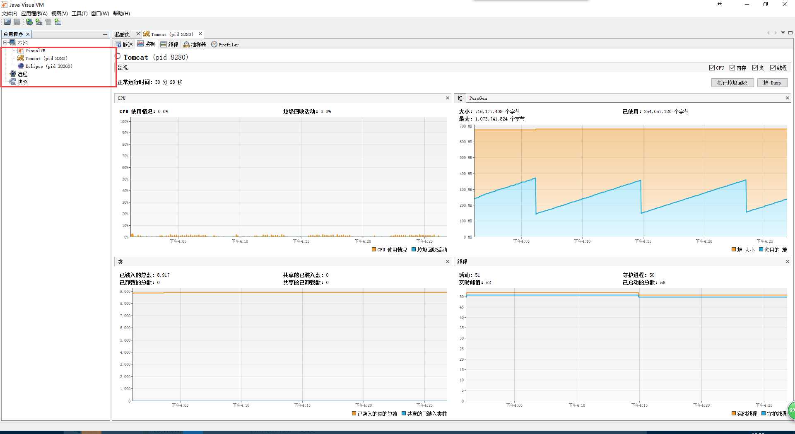Click the 堆 大小 orange legend swatch

(734, 250)
